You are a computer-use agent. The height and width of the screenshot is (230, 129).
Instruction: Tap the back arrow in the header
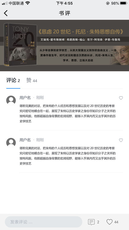click(x=6, y=13)
